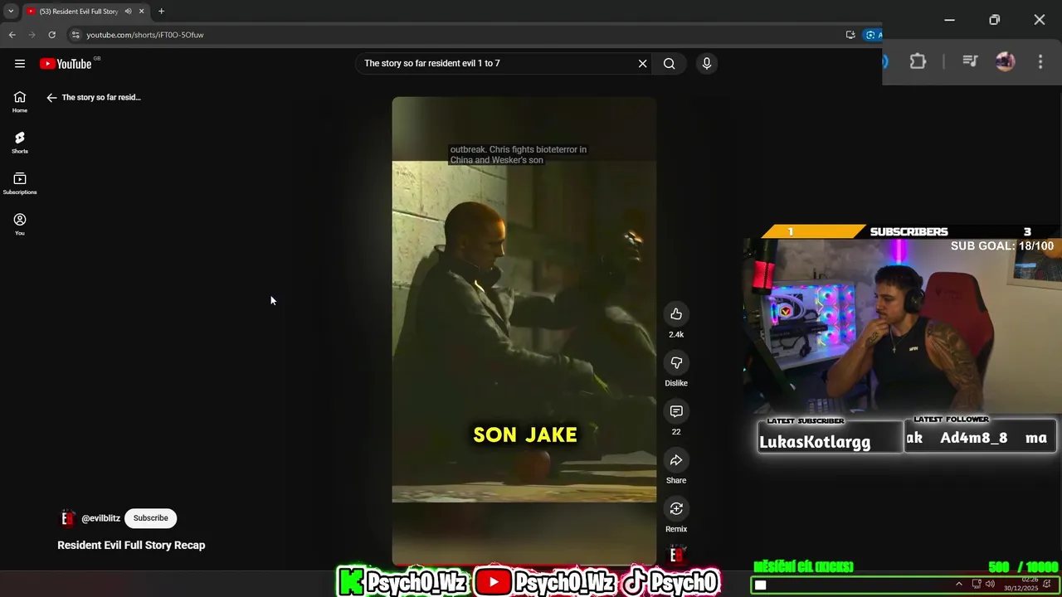This screenshot has height=597, width=1062.
Task: Remix this Short
Action: (x=676, y=508)
